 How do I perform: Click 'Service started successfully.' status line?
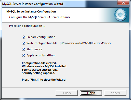[40, 70]
